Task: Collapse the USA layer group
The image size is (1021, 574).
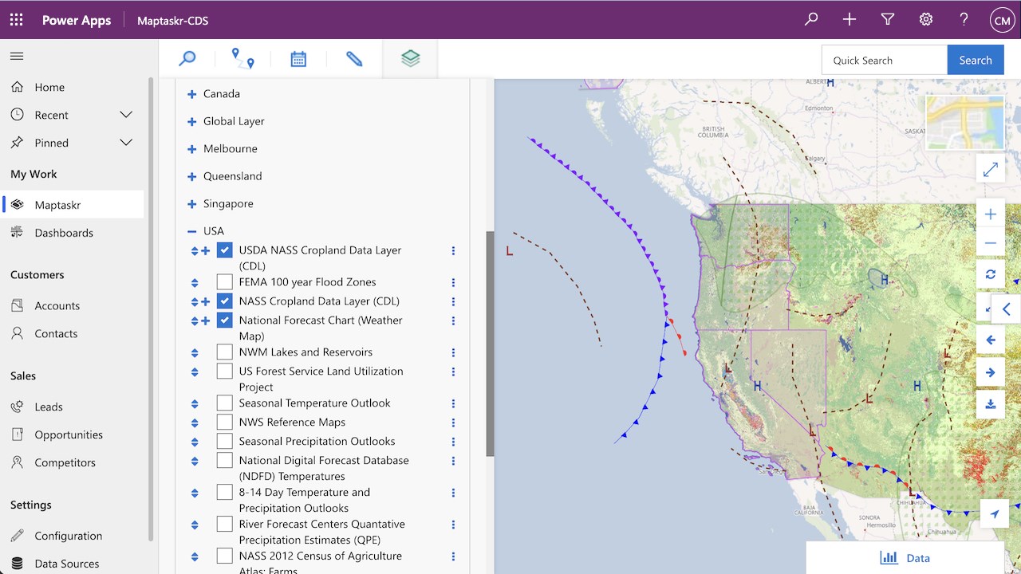Action: tap(191, 231)
